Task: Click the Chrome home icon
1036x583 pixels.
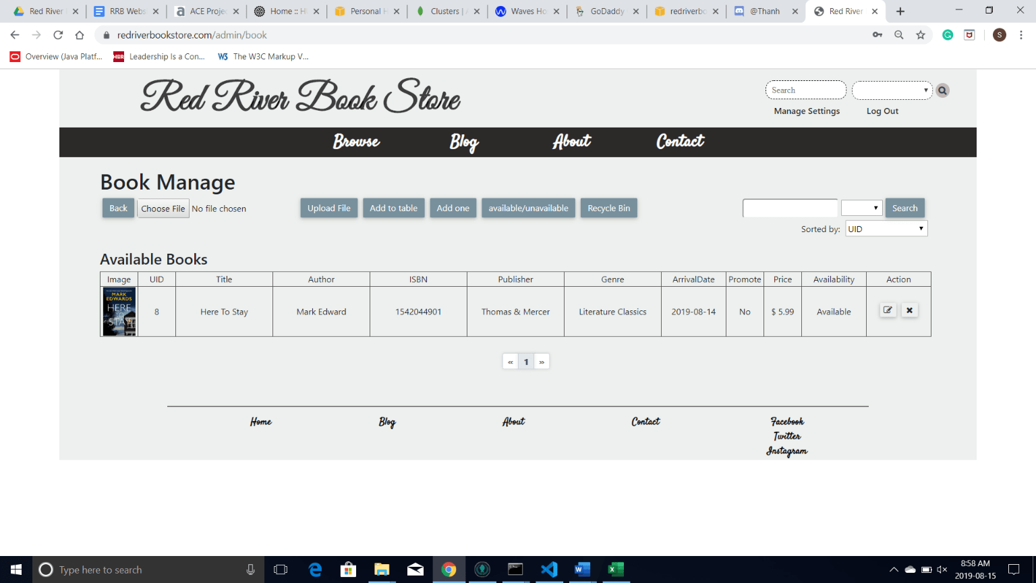Action: click(80, 35)
